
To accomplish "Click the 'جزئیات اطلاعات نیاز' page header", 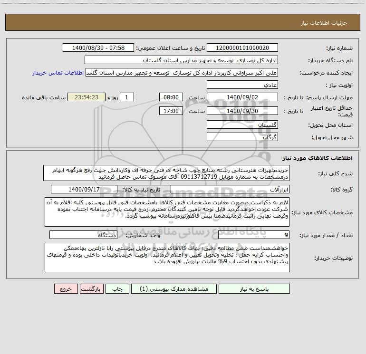I will pos(324,23).
